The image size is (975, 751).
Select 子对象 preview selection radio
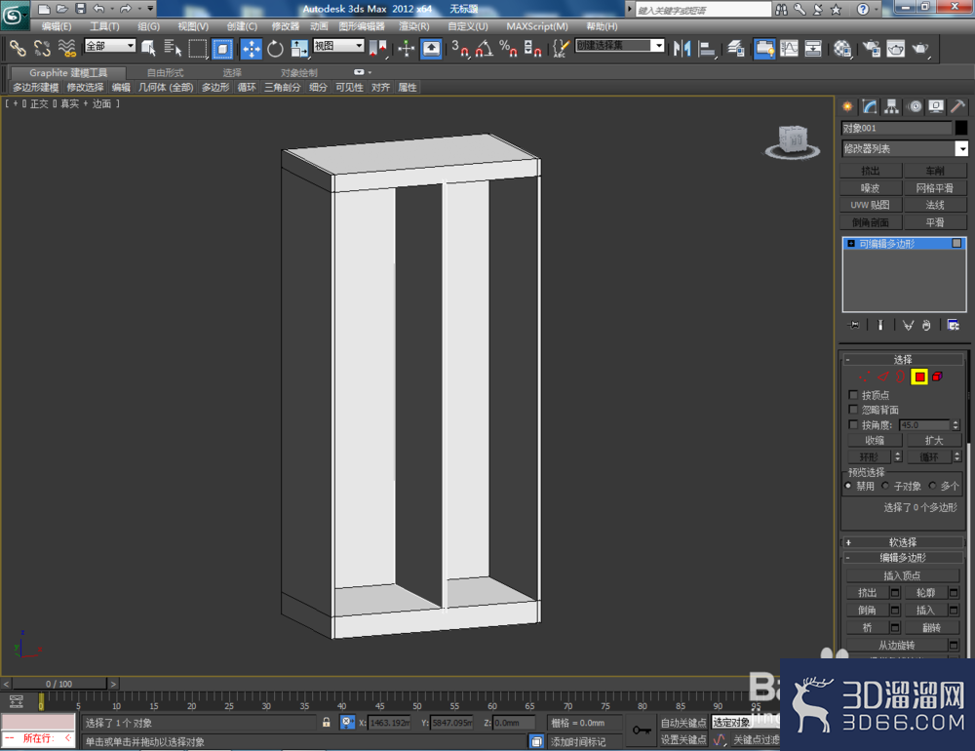885,486
